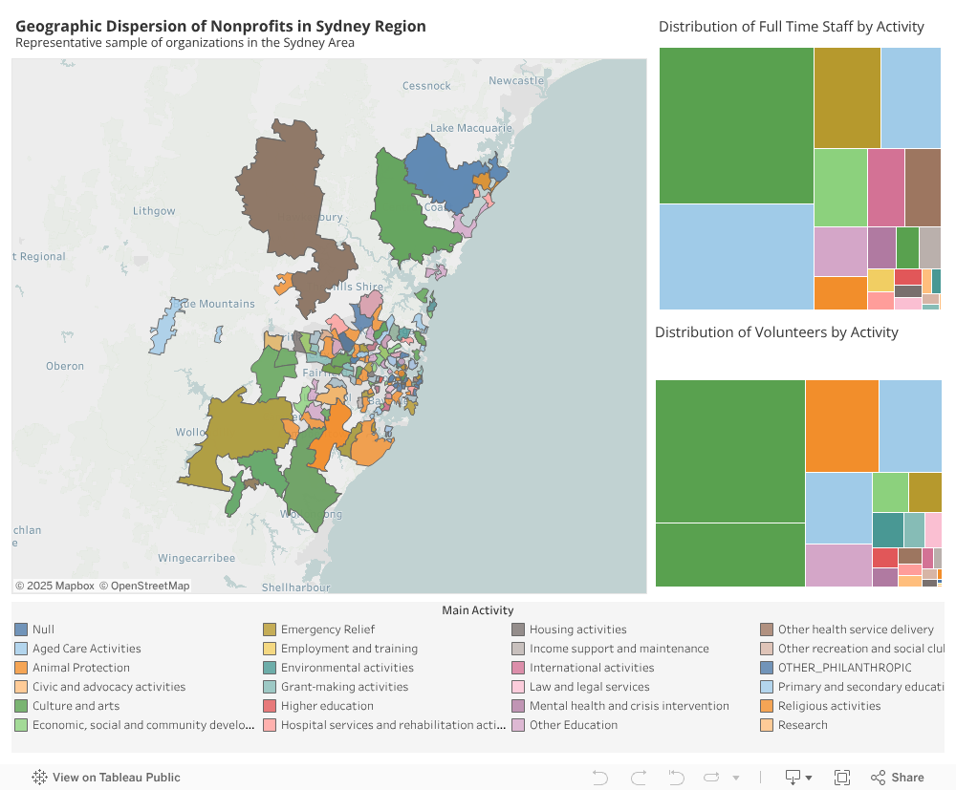Click largest green block in Full Time Staff treemap

736,125
